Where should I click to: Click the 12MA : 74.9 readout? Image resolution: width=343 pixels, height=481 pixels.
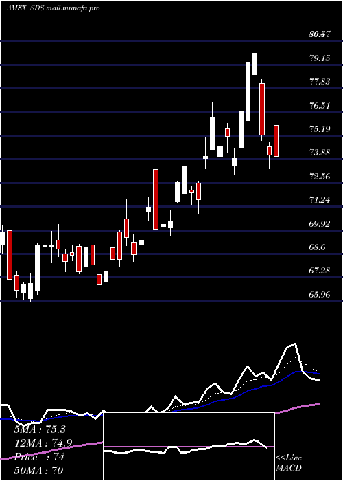click(x=43, y=443)
